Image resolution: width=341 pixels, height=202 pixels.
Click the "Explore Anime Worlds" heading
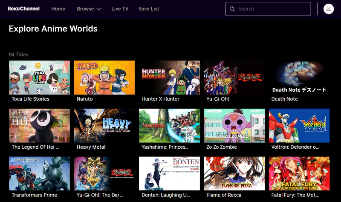pyautogui.click(x=53, y=29)
